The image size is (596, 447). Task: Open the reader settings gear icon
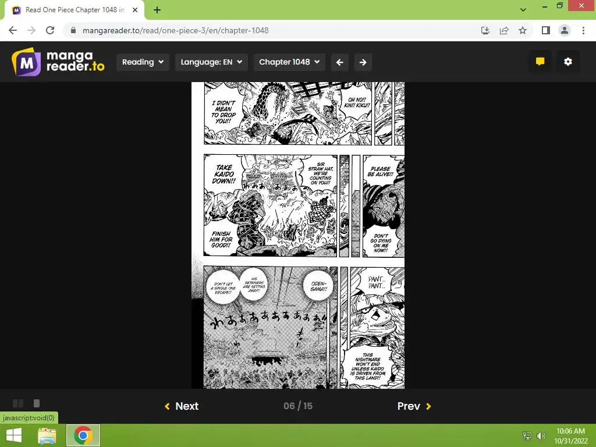(x=568, y=62)
